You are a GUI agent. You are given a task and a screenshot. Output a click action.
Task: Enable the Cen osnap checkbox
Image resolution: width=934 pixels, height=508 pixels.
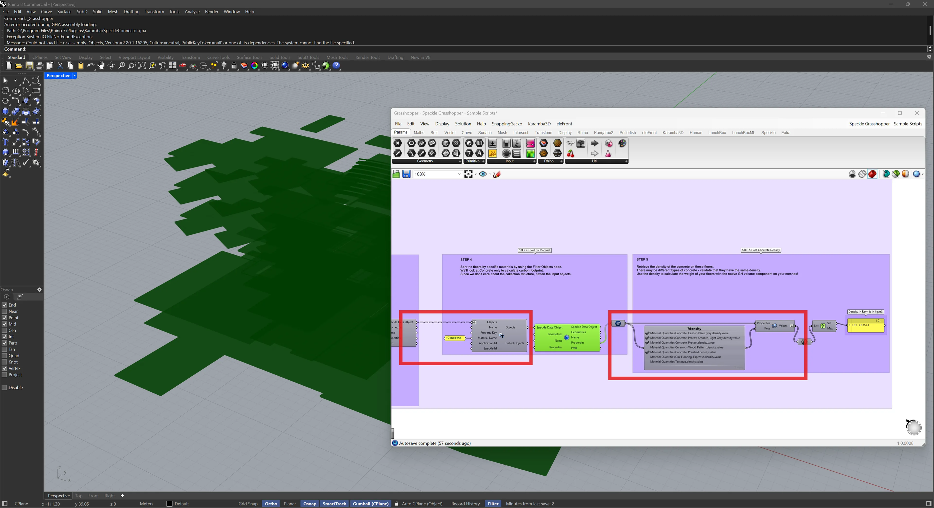point(4,330)
